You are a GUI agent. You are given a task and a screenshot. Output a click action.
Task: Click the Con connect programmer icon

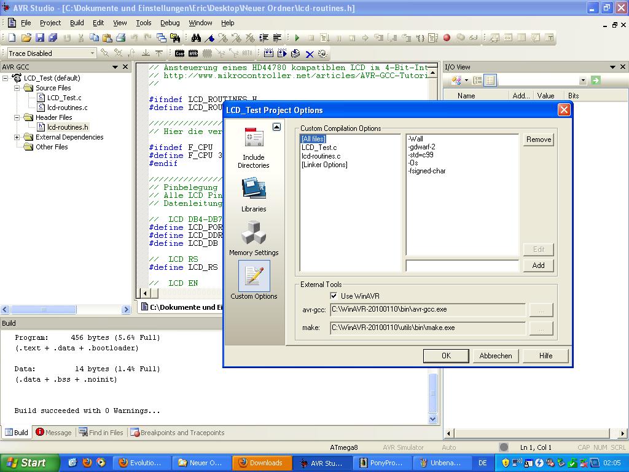point(180,53)
